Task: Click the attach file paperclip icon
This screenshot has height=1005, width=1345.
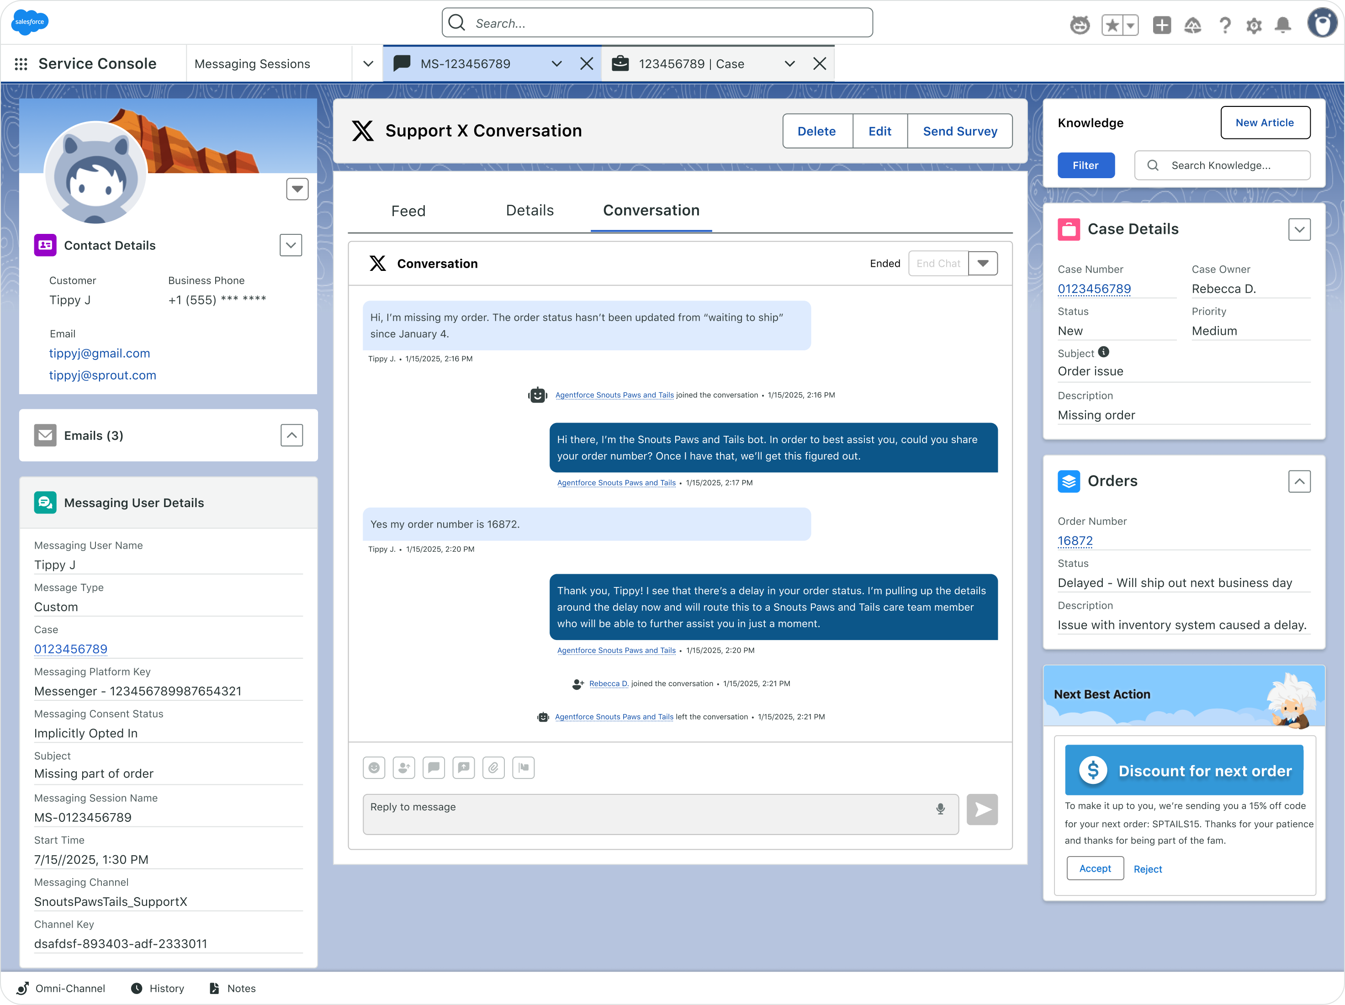Action: point(493,767)
